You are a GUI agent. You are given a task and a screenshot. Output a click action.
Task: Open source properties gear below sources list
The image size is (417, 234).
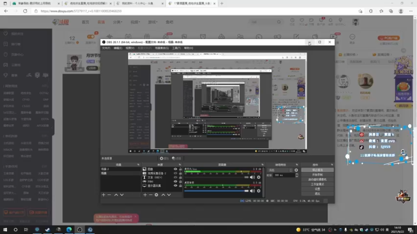click(x=156, y=194)
